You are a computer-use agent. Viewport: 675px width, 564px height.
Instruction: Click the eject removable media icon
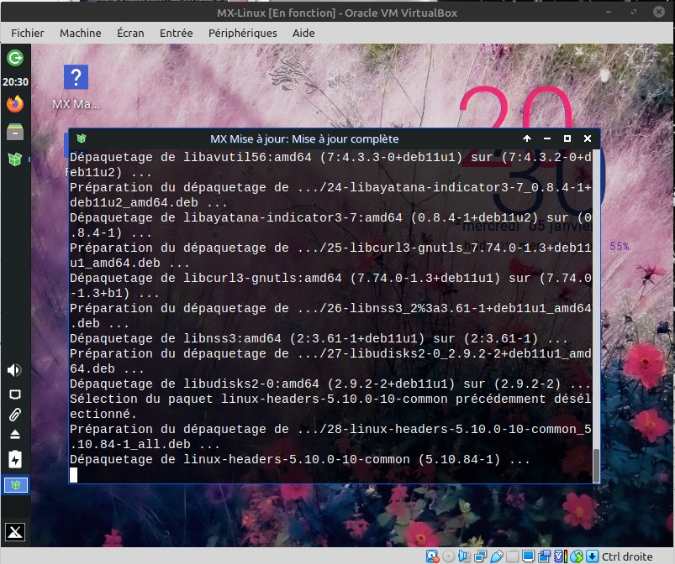(x=14, y=435)
